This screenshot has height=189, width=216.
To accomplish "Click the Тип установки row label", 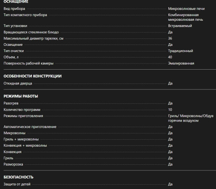I will (16, 26).
